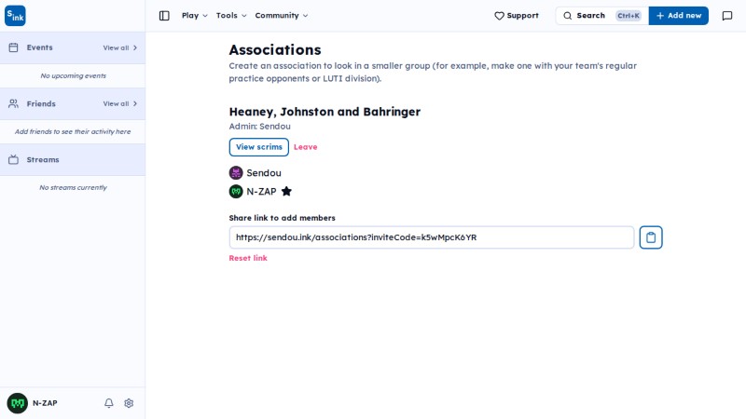
Task: Open the Streams section heading
Action: click(x=43, y=159)
